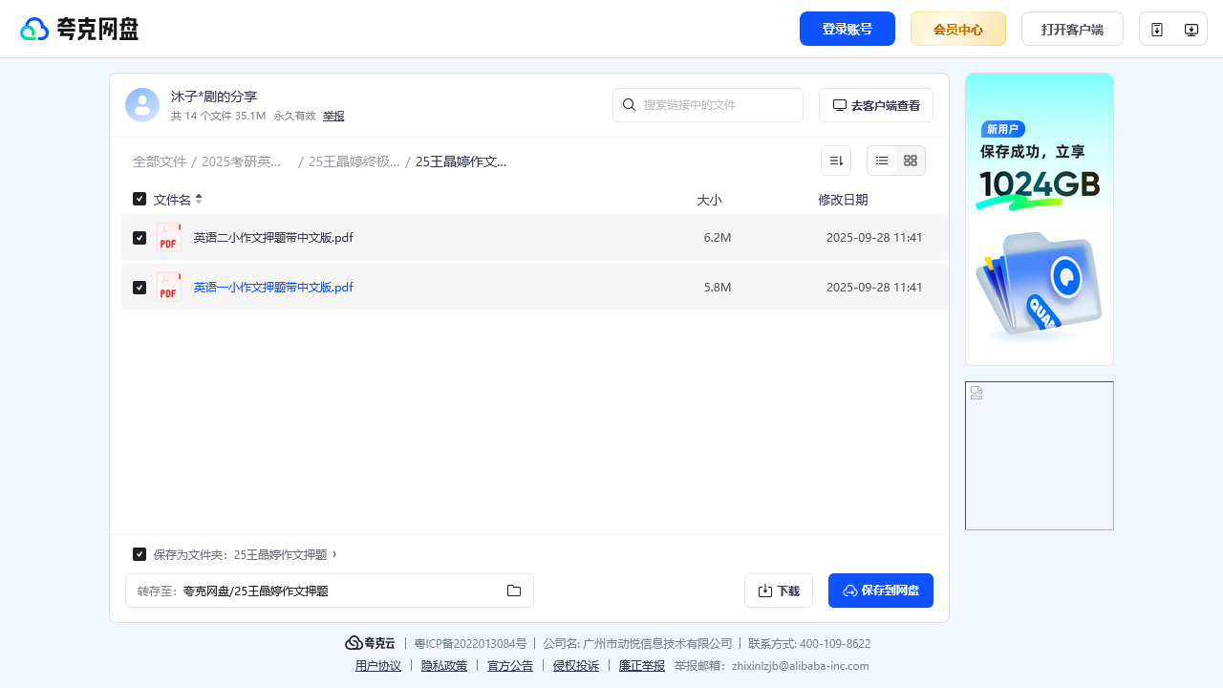Click the sharer's avatar icon

tap(142, 105)
